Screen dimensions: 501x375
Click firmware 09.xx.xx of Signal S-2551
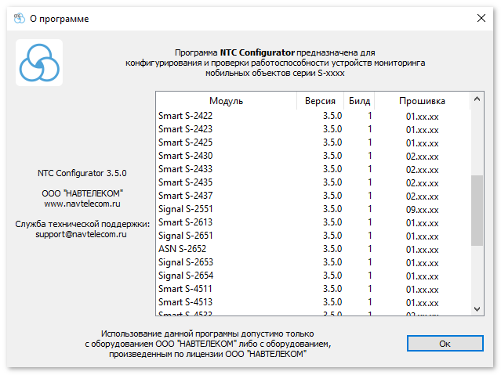tap(422, 210)
